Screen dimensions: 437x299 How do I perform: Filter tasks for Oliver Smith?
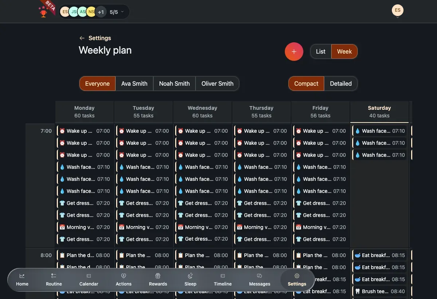217,84
